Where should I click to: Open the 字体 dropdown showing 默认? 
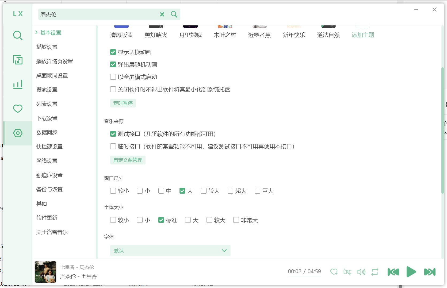tap(170, 251)
